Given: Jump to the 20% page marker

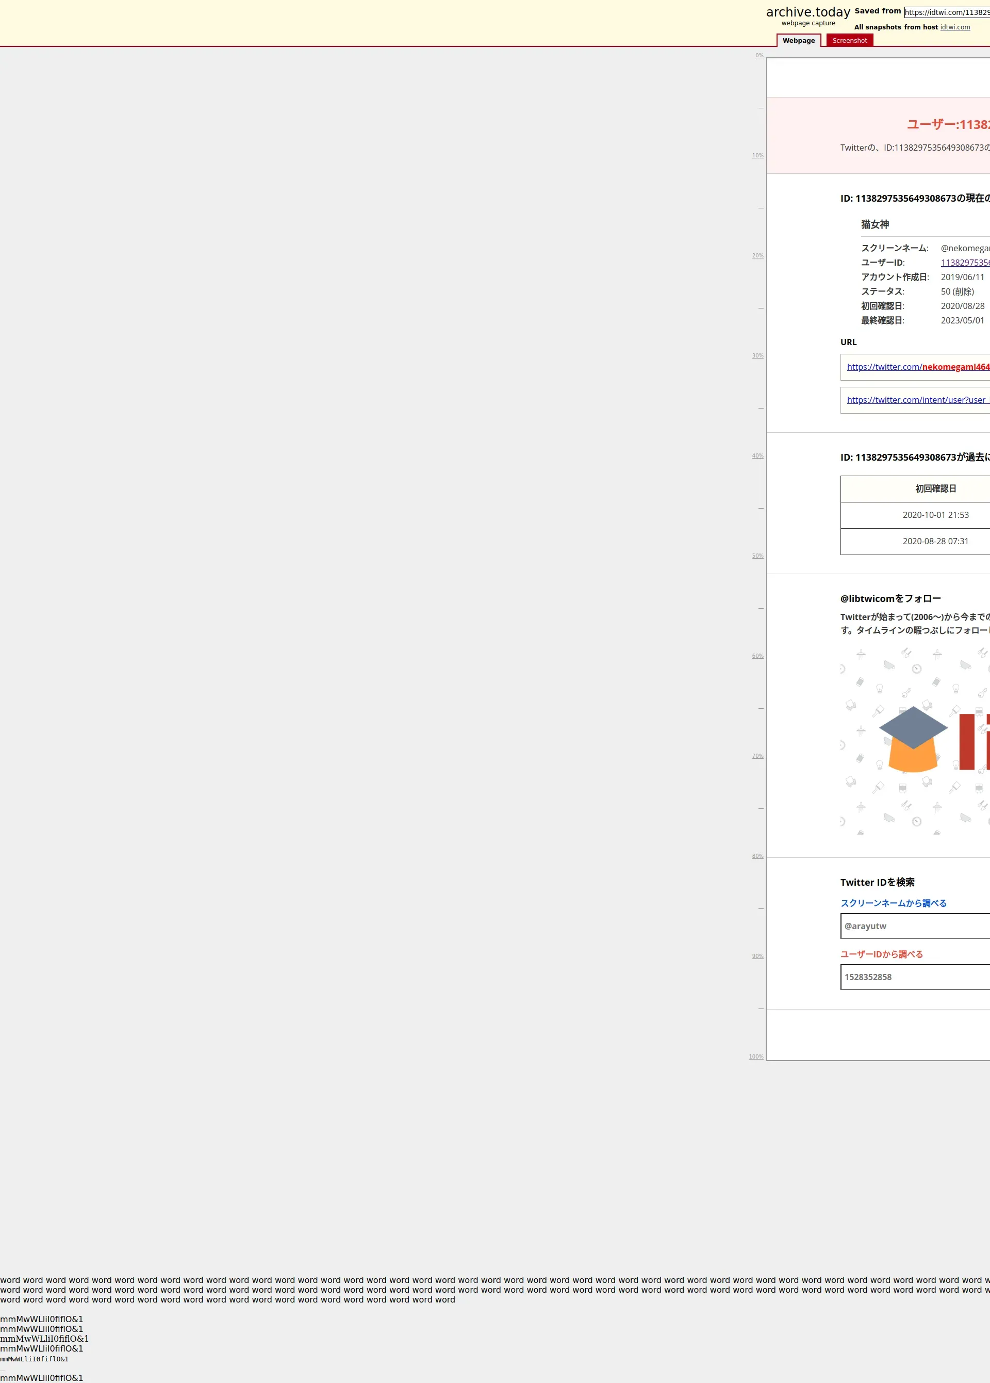Looking at the screenshot, I should pyautogui.click(x=757, y=255).
